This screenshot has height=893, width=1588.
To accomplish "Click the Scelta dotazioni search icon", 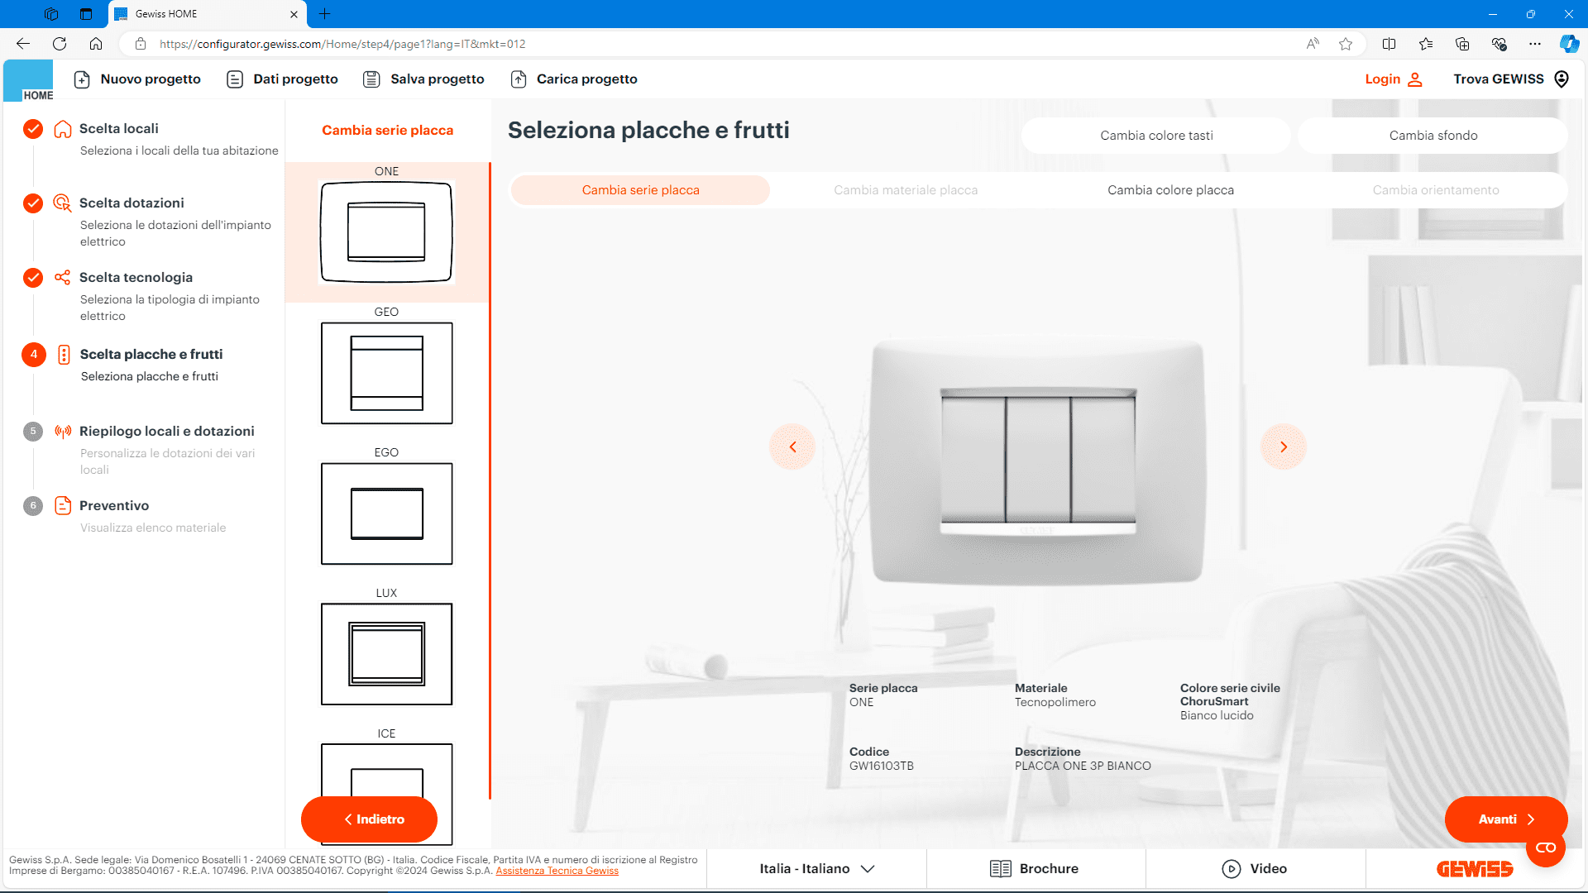I will point(63,203).
